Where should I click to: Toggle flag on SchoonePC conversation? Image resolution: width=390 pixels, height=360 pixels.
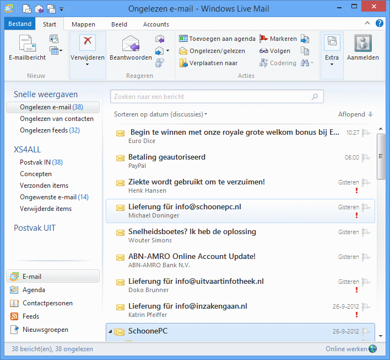point(366,331)
